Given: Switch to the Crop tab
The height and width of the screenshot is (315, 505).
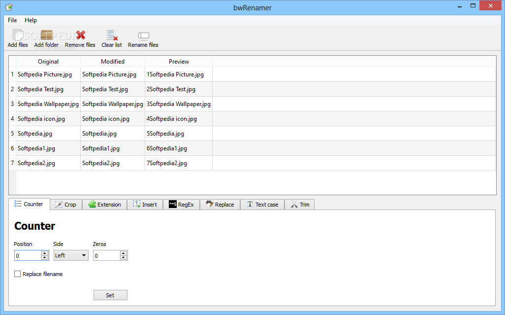Looking at the screenshot, I should [x=66, y=205].
